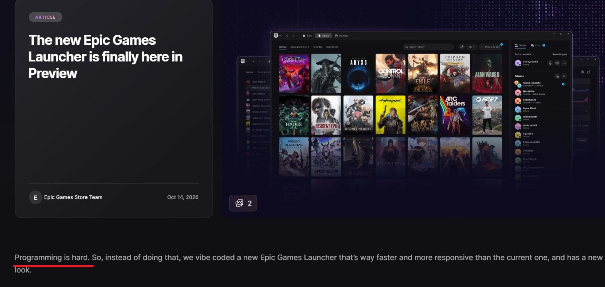605x287 pixels.
Task: Click the settings gear in the background window
Action: pos(582,72)
